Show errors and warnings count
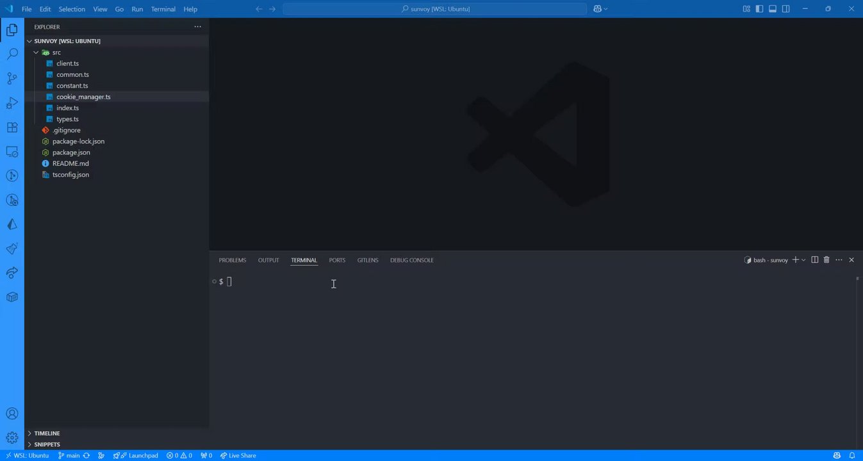This screenshot has width=863, height=461. click(x=179, y=455)
